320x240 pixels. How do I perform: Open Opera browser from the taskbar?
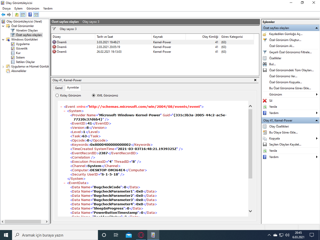click(x=141, y=235)
